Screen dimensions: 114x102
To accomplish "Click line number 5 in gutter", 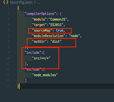I will coord(9,30).
